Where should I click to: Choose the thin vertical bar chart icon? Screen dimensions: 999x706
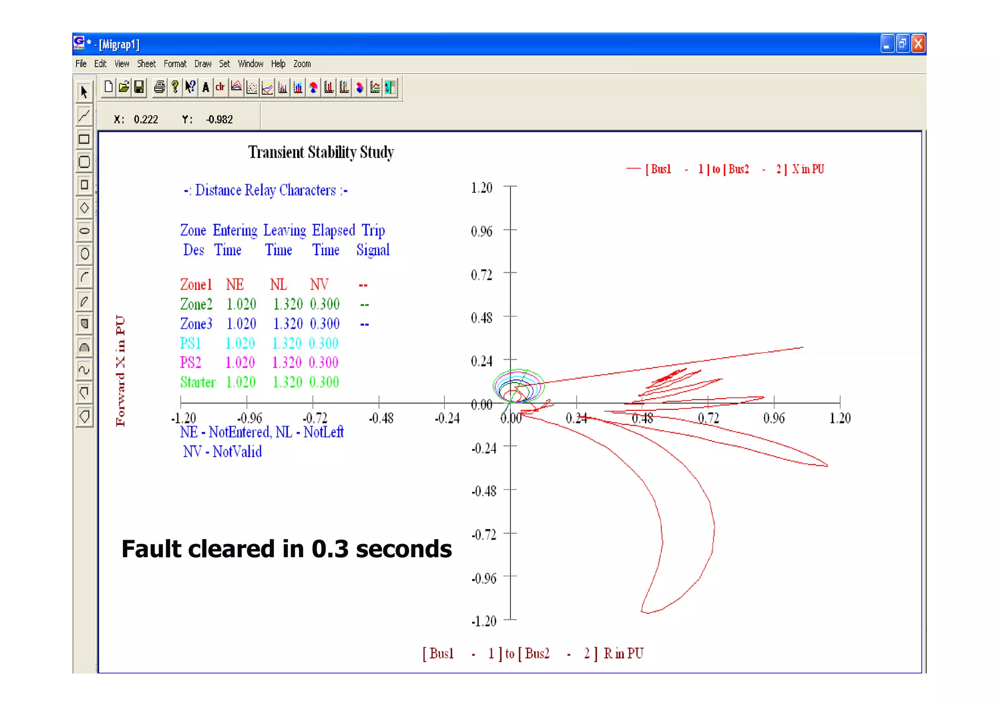coord(282,87)
